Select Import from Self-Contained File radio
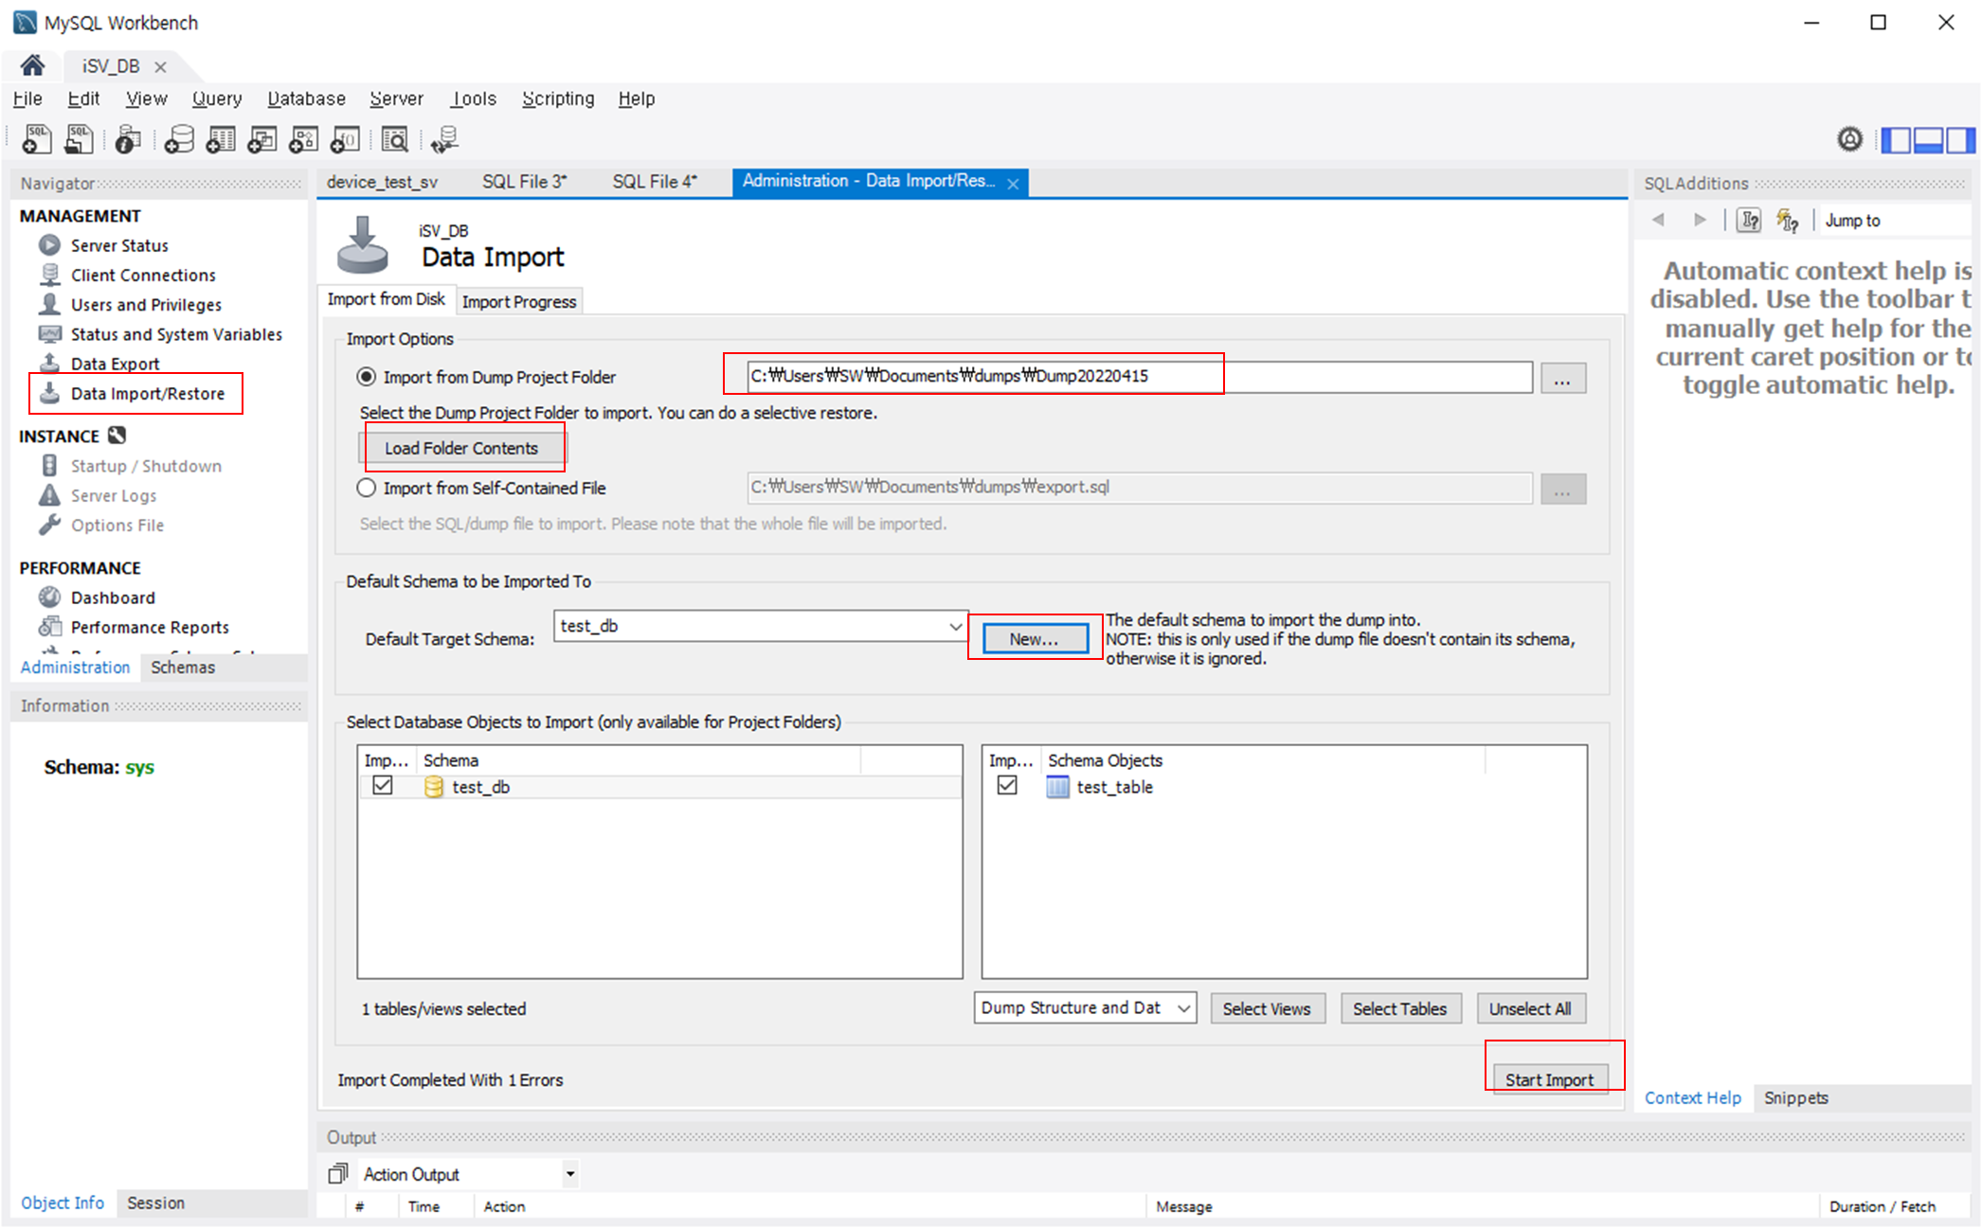The width and height of the screenshot is (1982, 1228). (x=367, y=488)
